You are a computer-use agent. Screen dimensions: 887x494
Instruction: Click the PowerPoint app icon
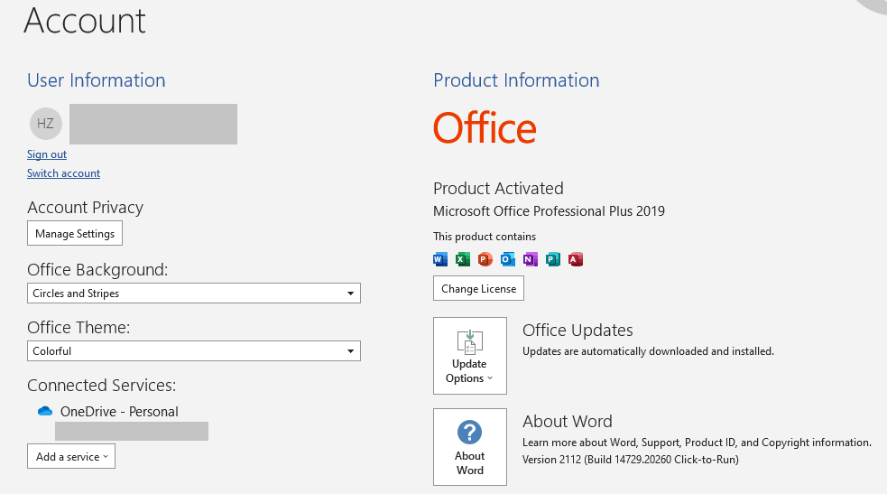click(485, 259)
